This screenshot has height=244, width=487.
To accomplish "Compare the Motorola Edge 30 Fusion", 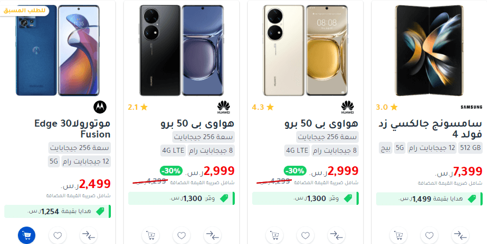I will 89,235.
